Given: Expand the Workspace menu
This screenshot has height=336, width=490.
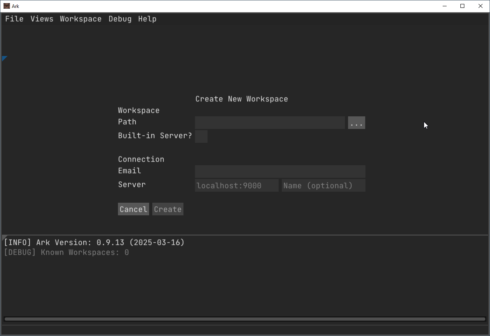Looking at the screenshot, I should point(80,19).
